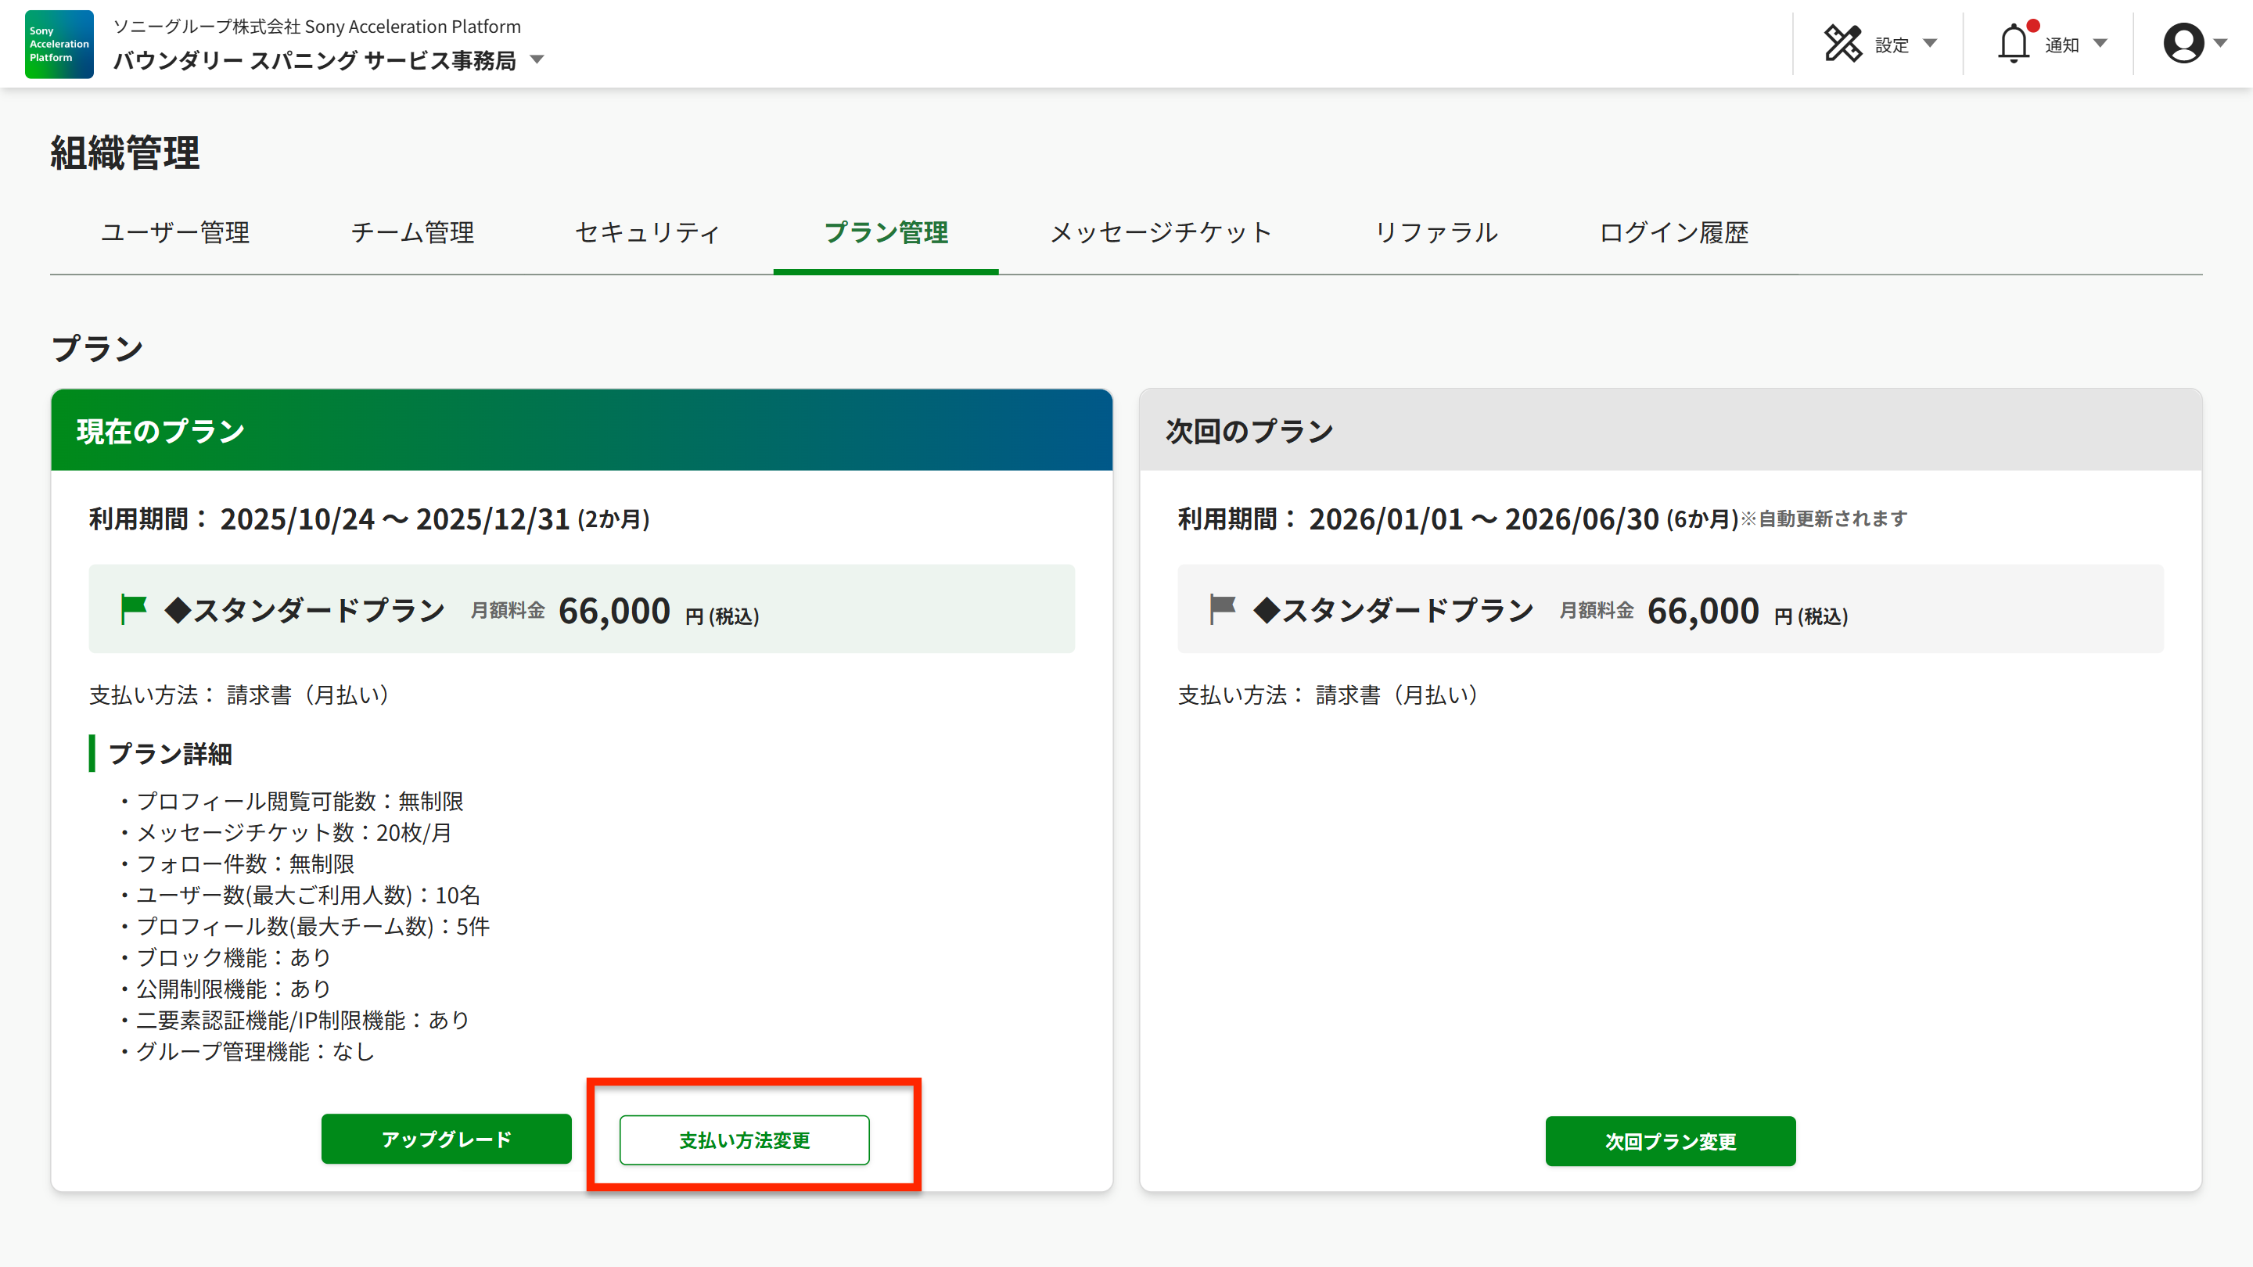Click the settings tools icon
Viewport: 2253px width, 1267px height.
click(x=1843, y=44)
